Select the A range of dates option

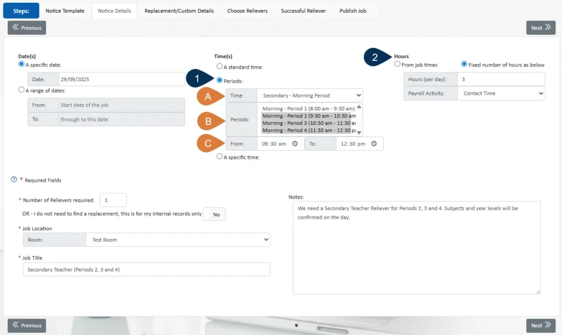pyautogui.click(x=21, y=90)
